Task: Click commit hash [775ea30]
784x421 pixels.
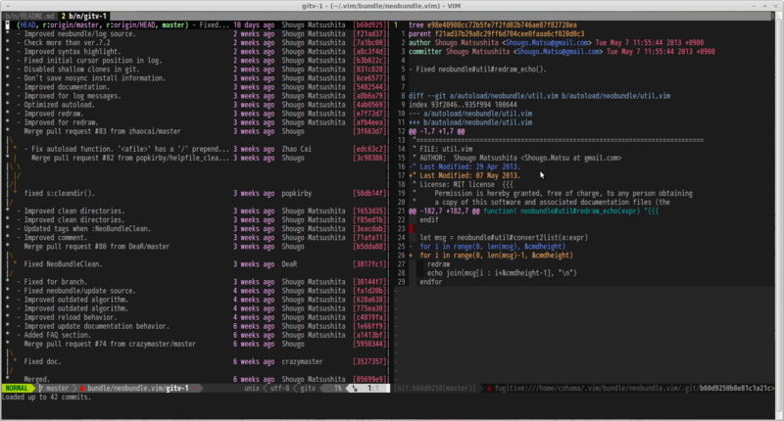Action: 369,308
